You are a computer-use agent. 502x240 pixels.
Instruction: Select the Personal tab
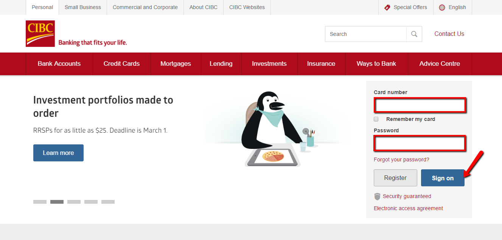42,7
